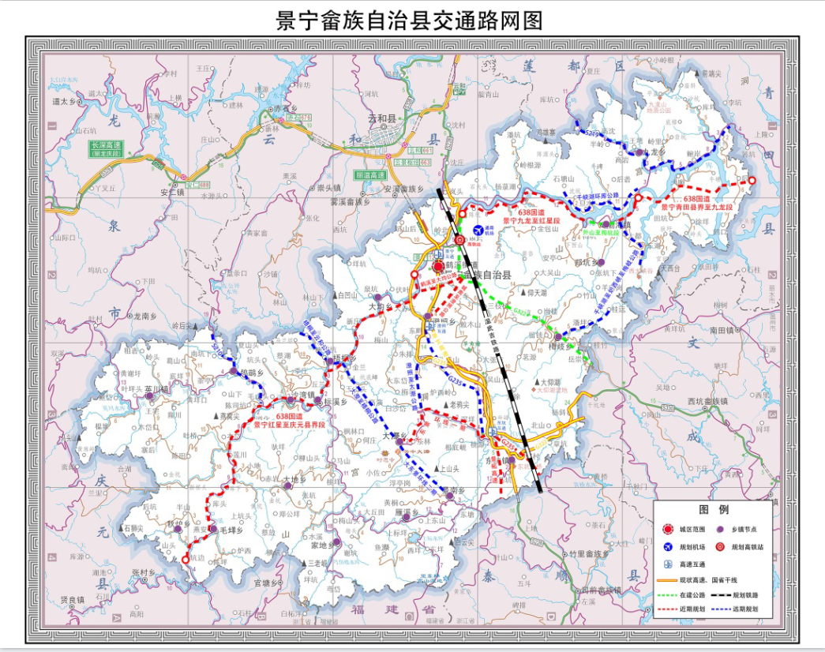This screenshot has height=652, width=825.
Task: Click the purple node at 家地乡
Action: pyautogui.click(x=337, y=542)
